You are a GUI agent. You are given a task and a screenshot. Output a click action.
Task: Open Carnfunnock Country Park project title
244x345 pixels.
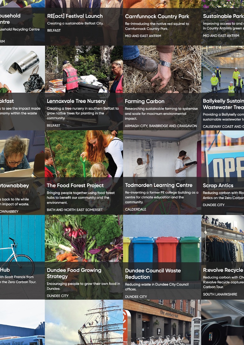coord(157,17)
